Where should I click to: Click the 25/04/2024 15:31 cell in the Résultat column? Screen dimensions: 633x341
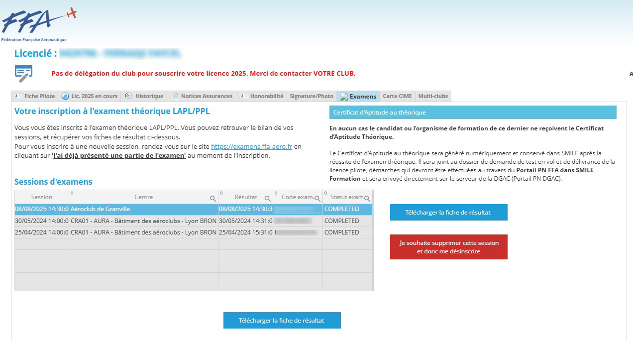tap(245, 232)
